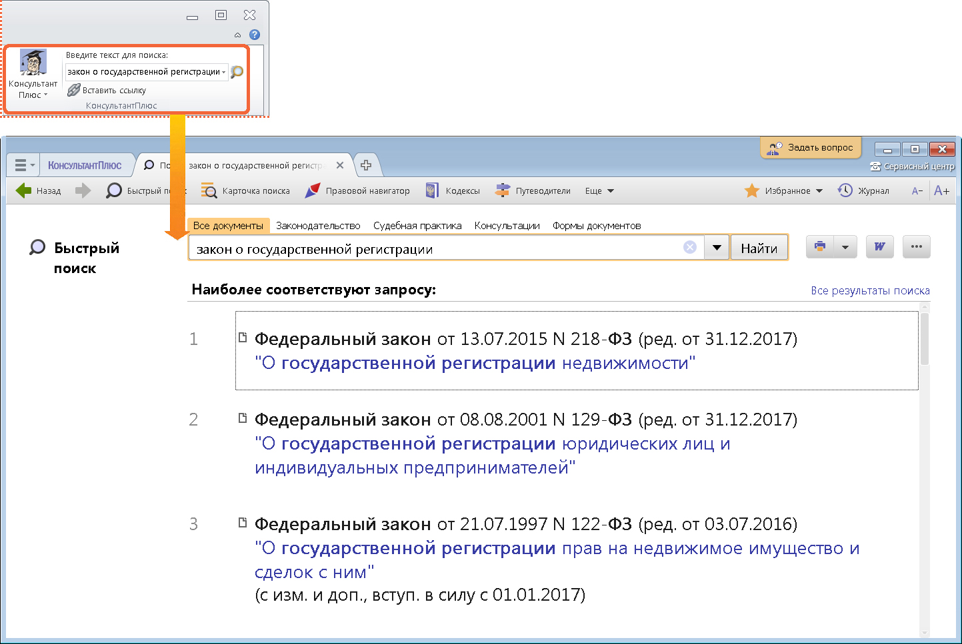Click document icon beside result 3
The height and width of the screenshot is (644, 962).
pyautogui.click(x=243, y=523)
